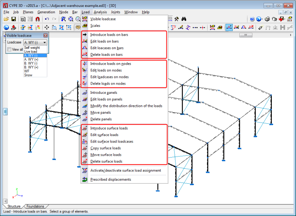Image resolution: width=296 pixels, height=216 pixels.
Task: Click the import with red arrow icon
Action: (x=13, y=28)
